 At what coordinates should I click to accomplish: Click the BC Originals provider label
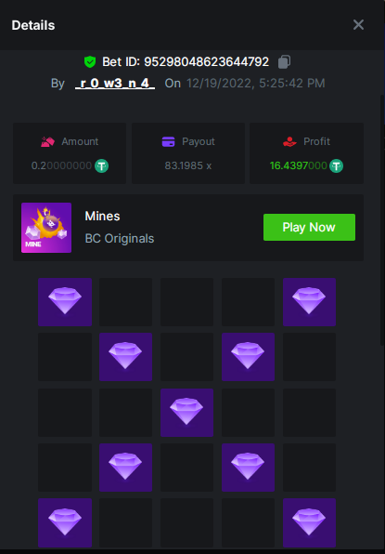click(x=120, y=239)
